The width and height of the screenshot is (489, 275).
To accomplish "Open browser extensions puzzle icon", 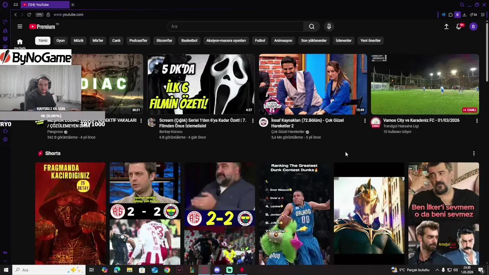I will (450, 15).
